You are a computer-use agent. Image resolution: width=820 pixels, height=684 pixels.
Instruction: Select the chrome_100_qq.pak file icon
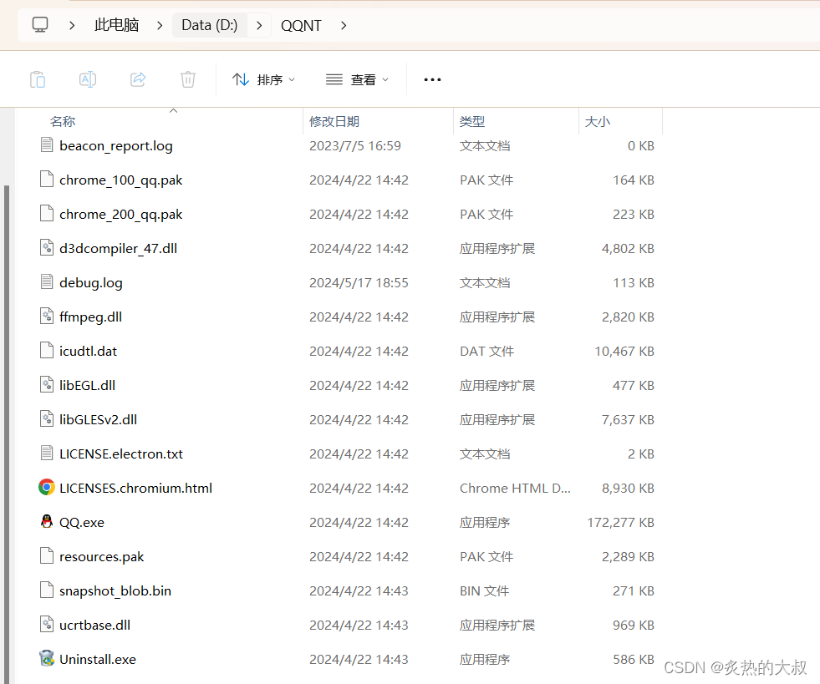pyautogui.click(x=47, y=180)
